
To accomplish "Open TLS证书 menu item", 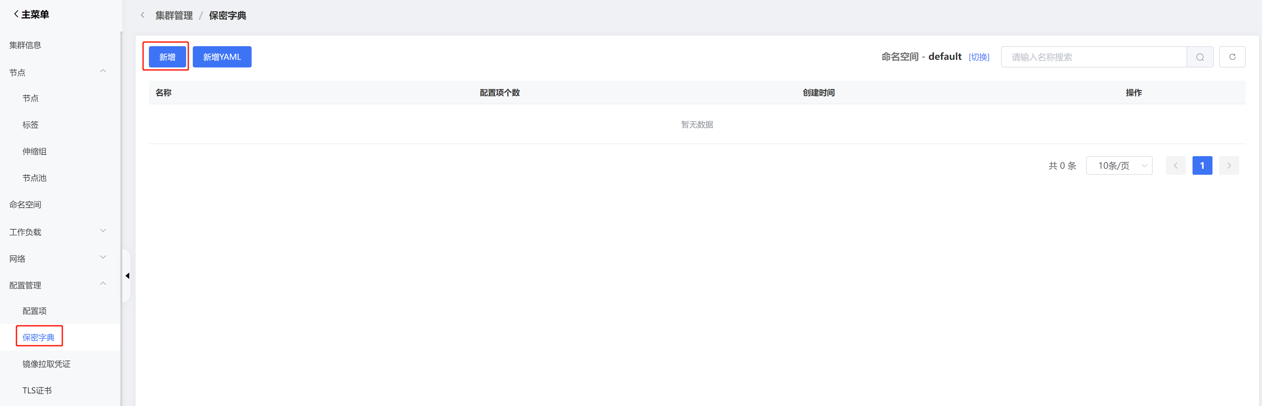I will point(37,390).
